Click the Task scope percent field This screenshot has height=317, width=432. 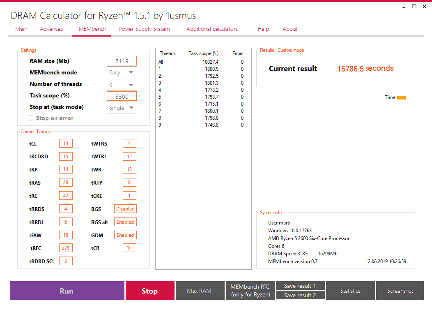(122, 96)
